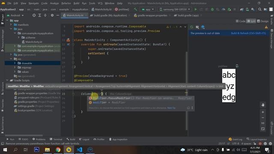The height and width of the screenshot is (154, 274).
Task: Select the pan hand tool in preview
Action: pyautogui.click(x=263, y=105)
